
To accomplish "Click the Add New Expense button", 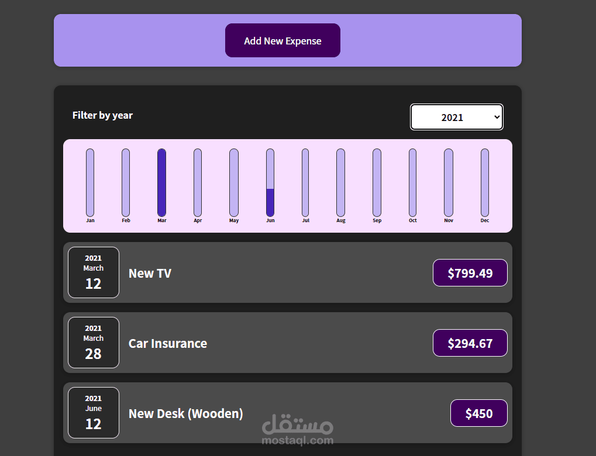I will 283,40.
